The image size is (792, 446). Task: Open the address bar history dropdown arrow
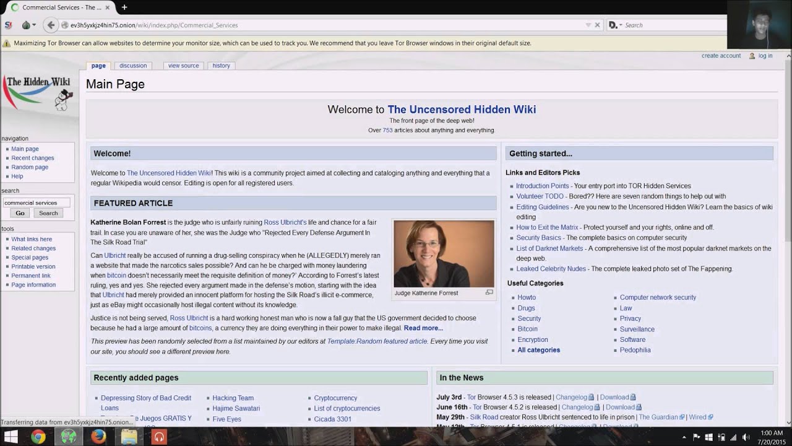tap(588, 25)
